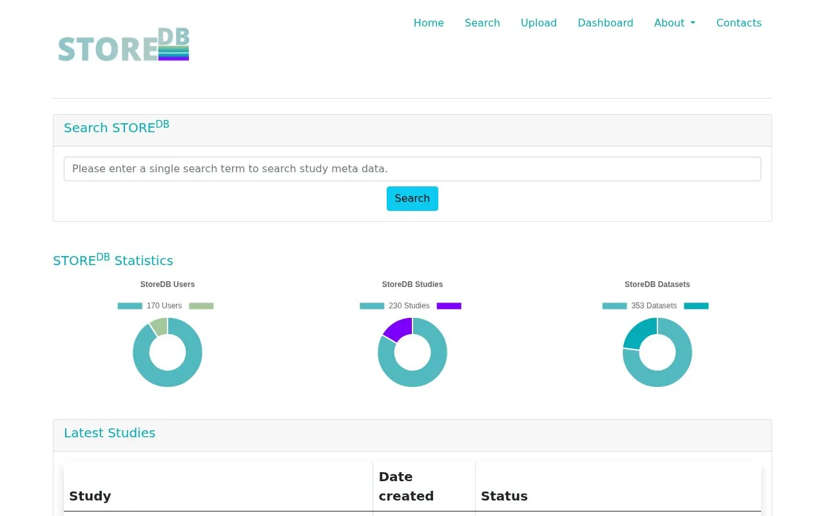Click the Search STOREDB panel heading
The height and width of the screenshot is (516, 825).
[117, 126]
